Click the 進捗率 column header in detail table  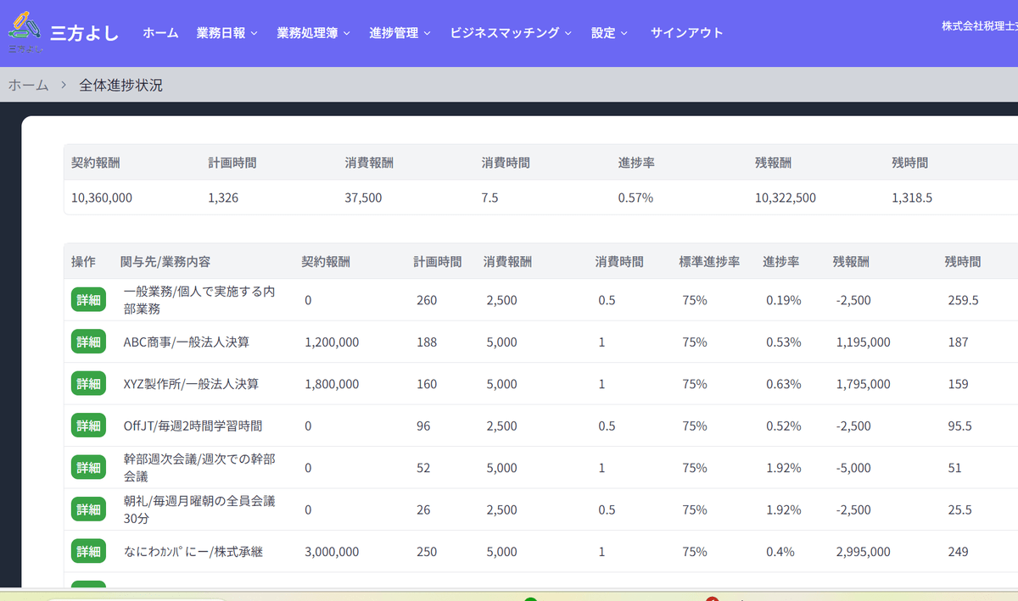[780, 262]
